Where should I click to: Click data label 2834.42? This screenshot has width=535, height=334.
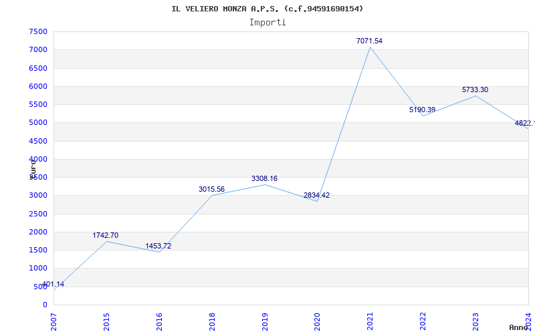pyautogui.click(x=316, y=195)
